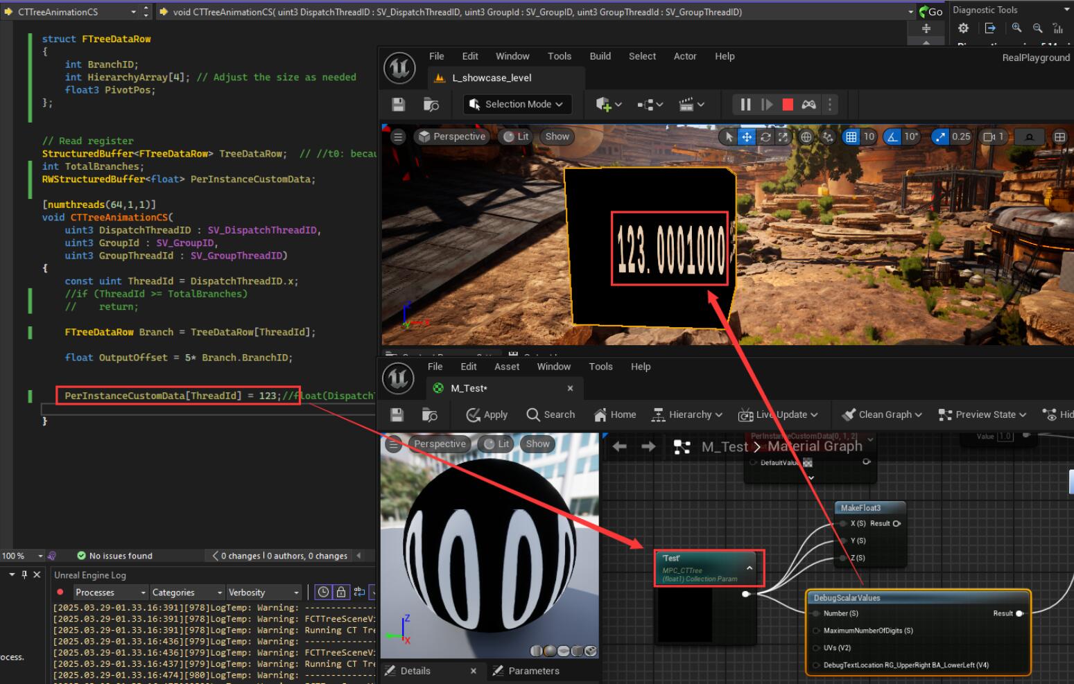Click Home in material editor toolbar

point(615,414)
